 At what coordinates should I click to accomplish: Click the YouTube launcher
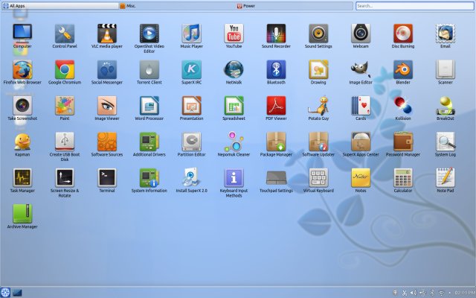(234, 34)
